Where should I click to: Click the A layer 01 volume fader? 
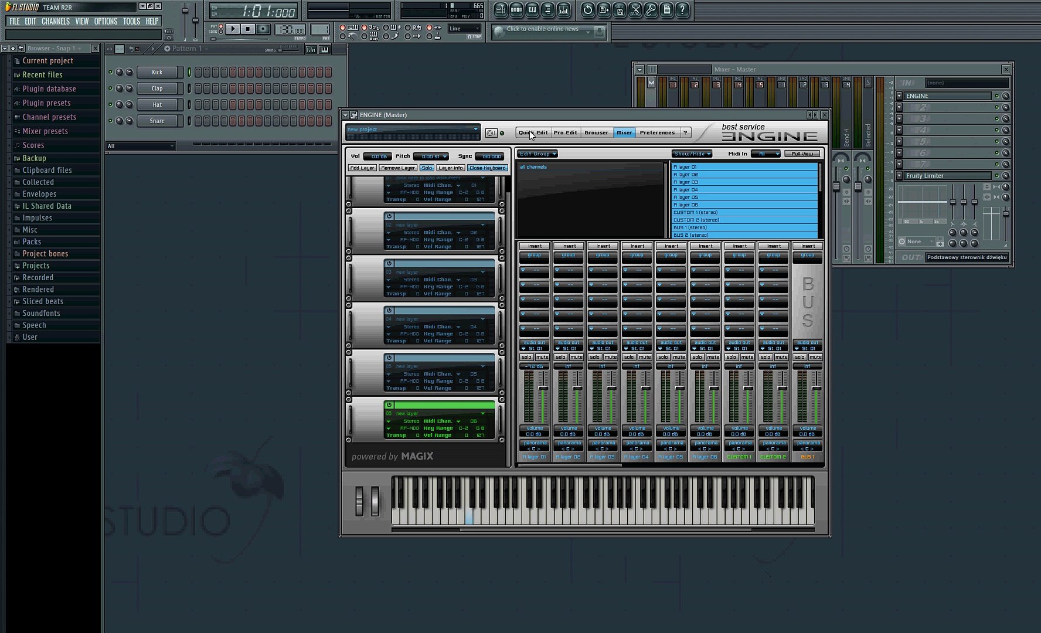(543, 388)
